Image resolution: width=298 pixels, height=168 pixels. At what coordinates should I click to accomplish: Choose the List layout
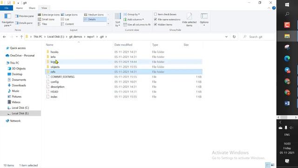coord(65,20)
